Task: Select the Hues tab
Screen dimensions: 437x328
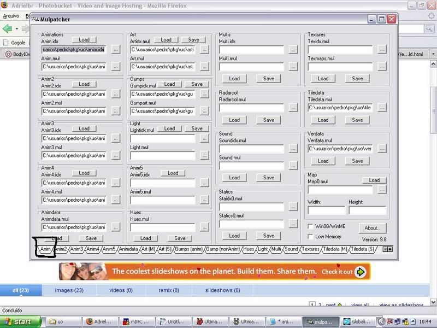Action: click(249, 249)
